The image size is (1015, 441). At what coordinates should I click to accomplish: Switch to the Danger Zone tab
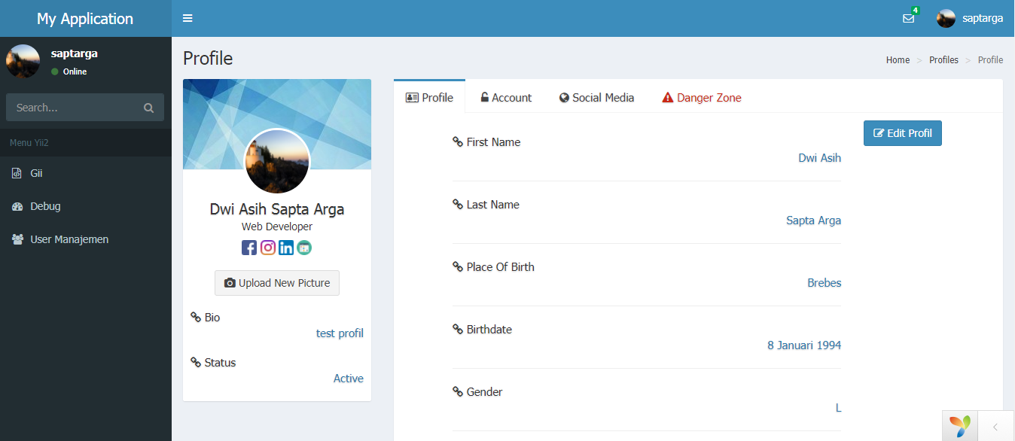(702, 97)
